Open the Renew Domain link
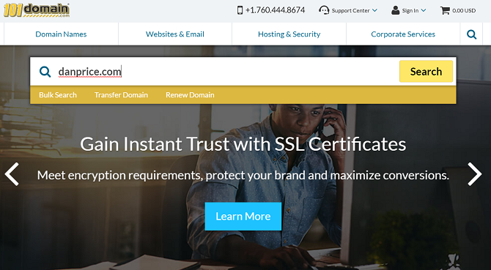Screen dimensions: 491x270 point(190,94)
